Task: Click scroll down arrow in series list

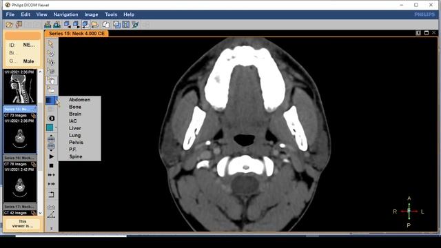Action: [x=40, y=213]
